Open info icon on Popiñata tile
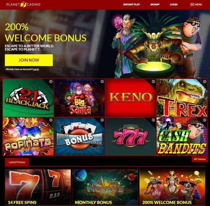This screenshot has width=210, height=206. [51, 120]
